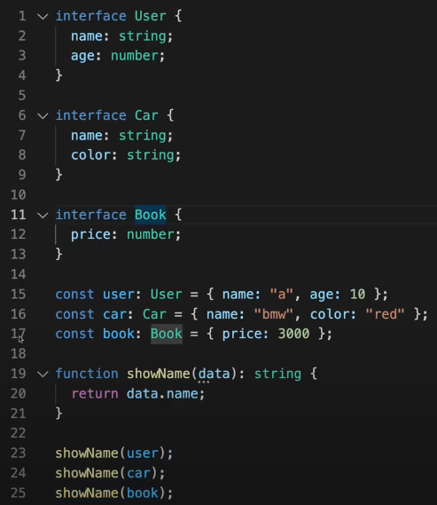Click the 'return' keyword on line 20
437x505 pixels.
click(95, 394)
